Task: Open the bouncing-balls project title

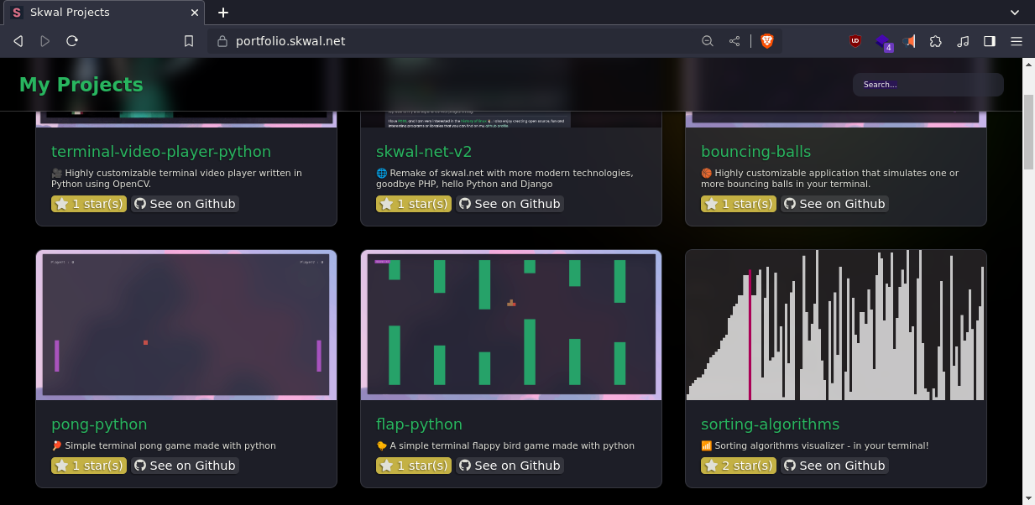Action: point(756,152)
